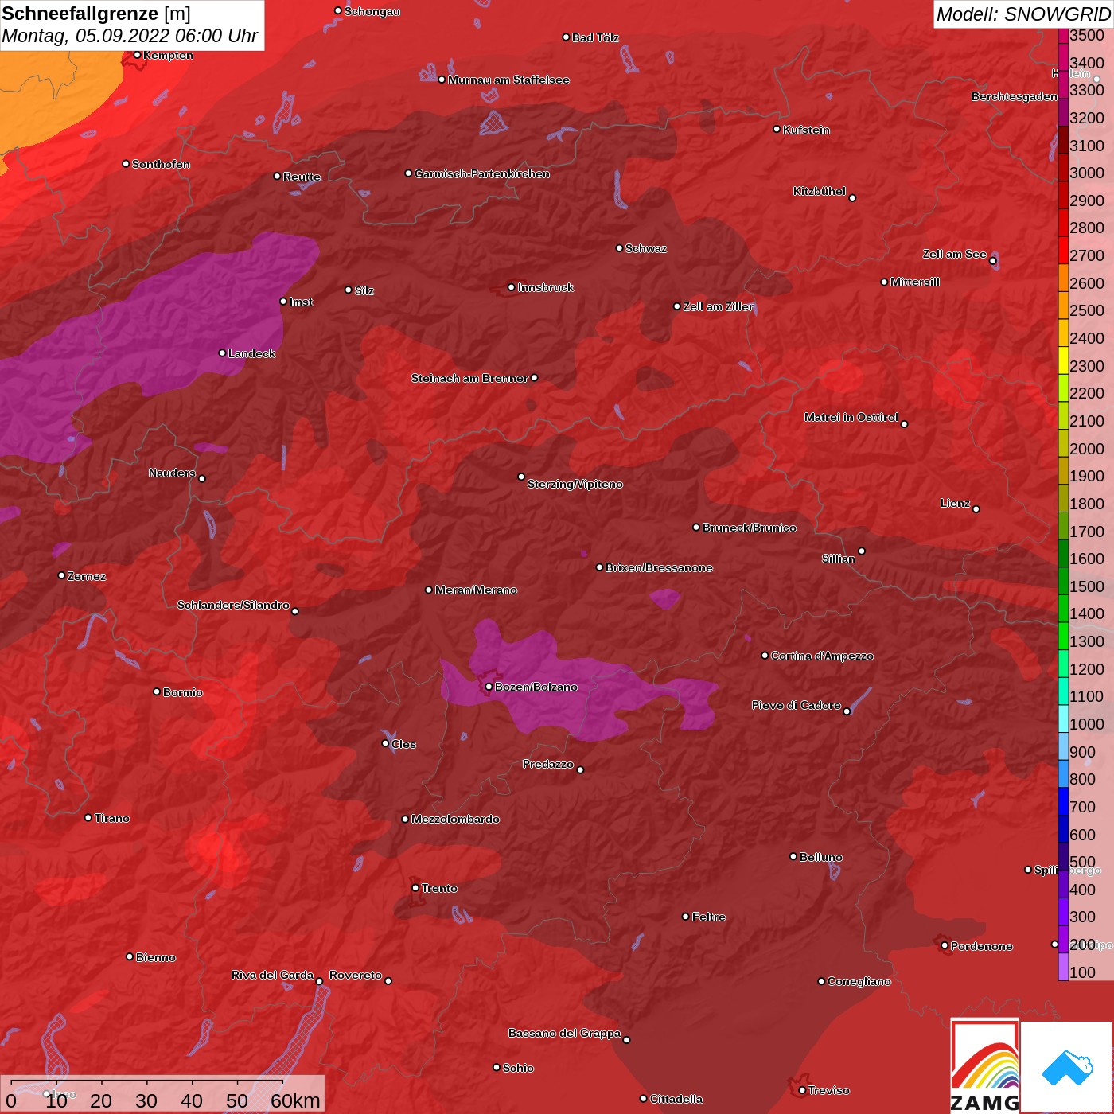The height and width of the screenshot is (1114, 1114).
Task: Select the Pordenone label
Action: (981, 946)
